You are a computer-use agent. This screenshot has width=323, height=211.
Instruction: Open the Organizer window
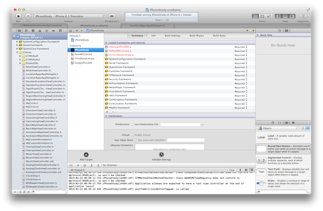(303, 16)
